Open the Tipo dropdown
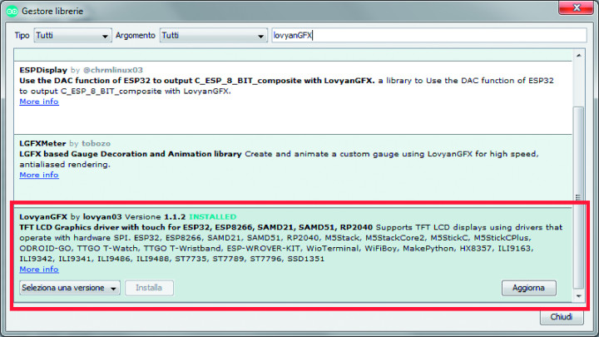Screen dimensions: 599x337 [x=72, y=36]
